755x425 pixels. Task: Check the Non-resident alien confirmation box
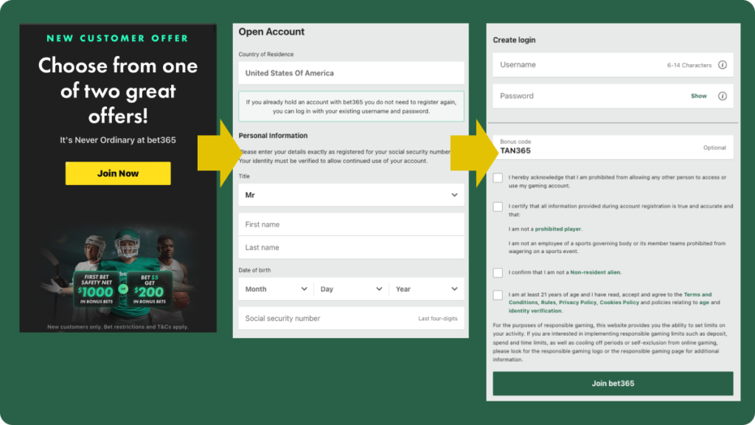(x=498, y=273)
